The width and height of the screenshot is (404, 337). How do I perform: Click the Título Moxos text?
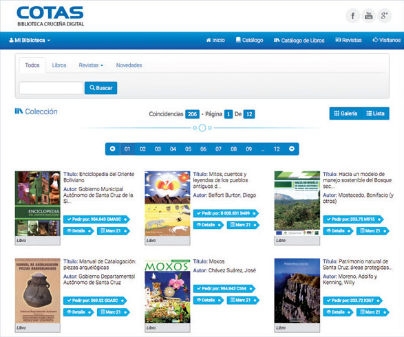pyautogui.click(x=209, y=261)
